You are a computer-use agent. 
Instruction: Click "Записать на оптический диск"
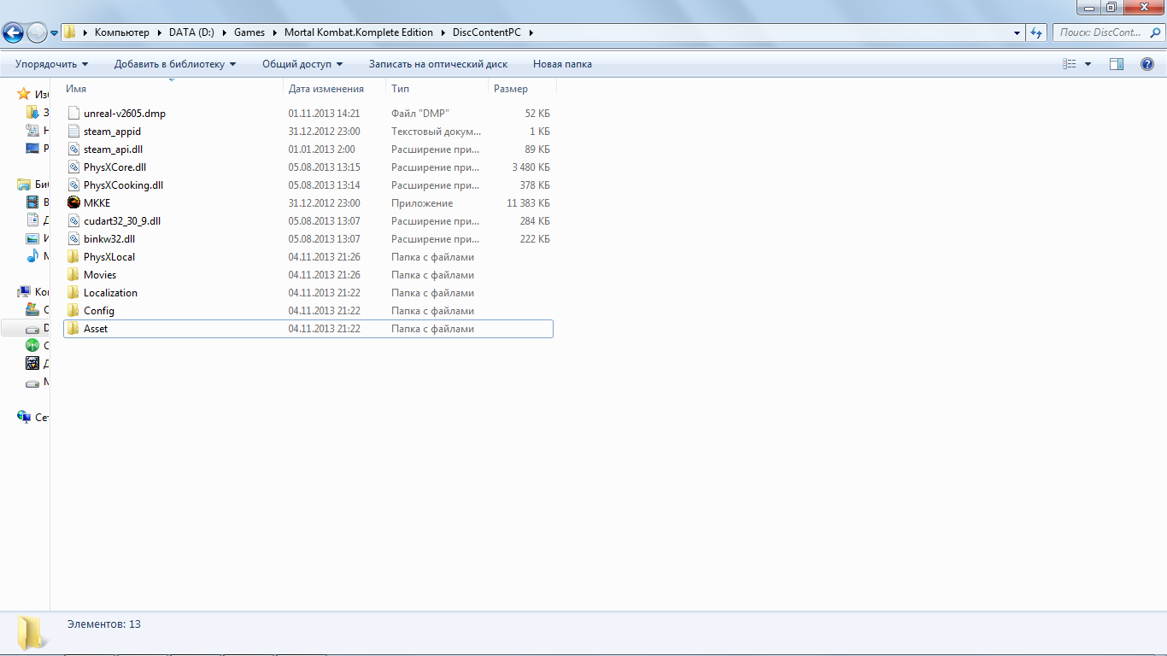tap(438, 64)
